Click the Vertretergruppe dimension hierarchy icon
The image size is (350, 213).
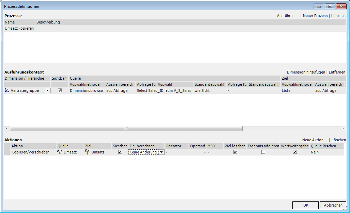click(x=7, y=91)
